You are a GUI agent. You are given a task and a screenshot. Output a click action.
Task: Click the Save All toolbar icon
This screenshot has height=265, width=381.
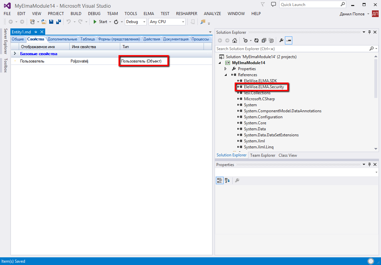(59, 22)
